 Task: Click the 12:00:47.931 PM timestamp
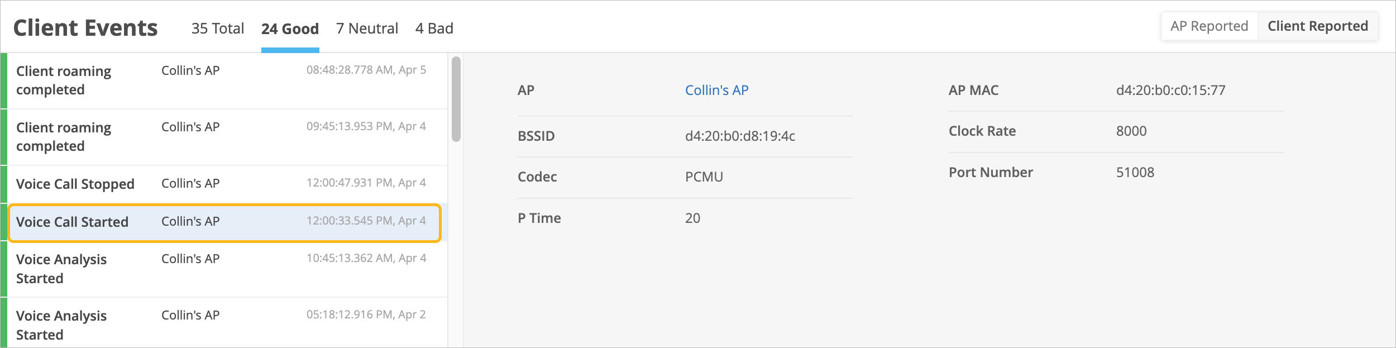coord(366,183)
